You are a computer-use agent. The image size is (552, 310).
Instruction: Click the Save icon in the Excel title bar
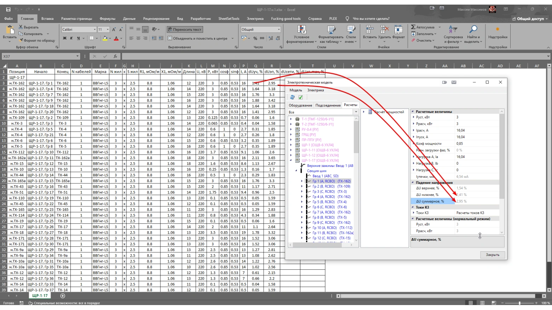pyautogui.click(x=8, y=10)
